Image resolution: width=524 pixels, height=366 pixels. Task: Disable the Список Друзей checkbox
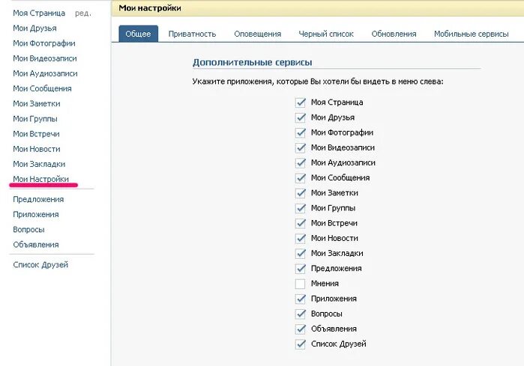coord(300,344)
